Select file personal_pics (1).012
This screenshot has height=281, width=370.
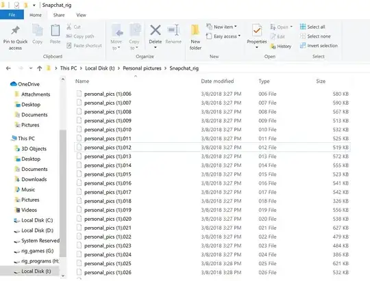click(x=212, y=148)
